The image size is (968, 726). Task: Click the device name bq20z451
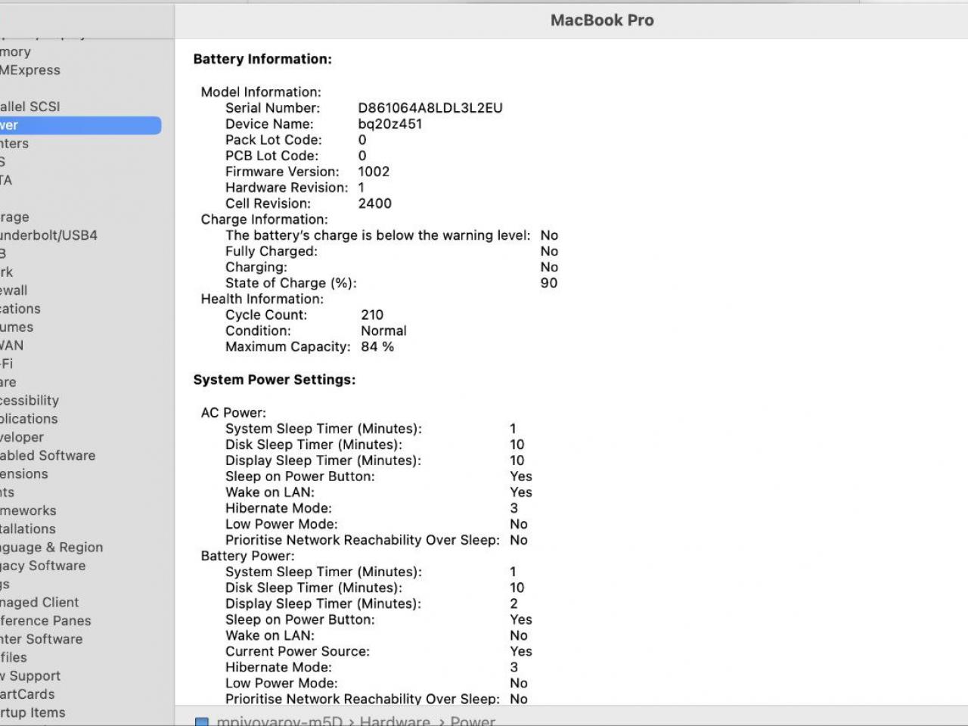point(390,124)
